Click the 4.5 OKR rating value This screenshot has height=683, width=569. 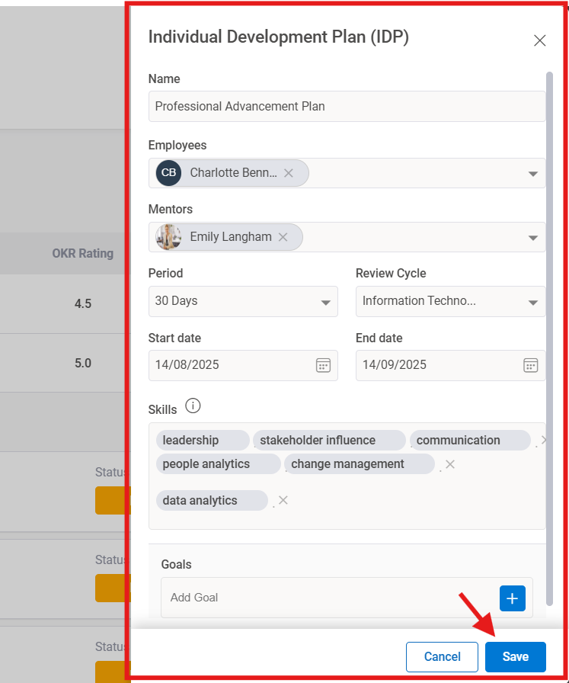(83, 303)
